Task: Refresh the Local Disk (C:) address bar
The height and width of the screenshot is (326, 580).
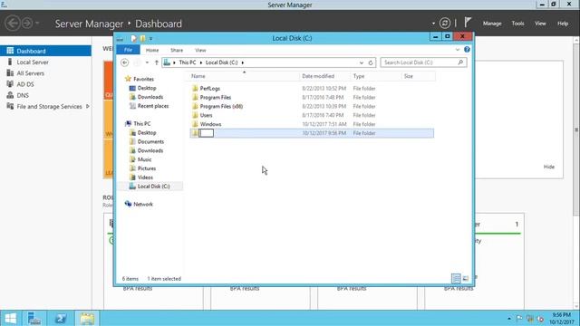Action: (x=371, y=62)
